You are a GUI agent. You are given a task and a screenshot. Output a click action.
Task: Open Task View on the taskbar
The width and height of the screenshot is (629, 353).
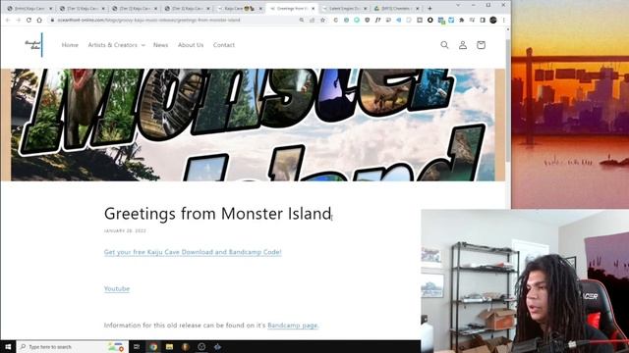137,346
